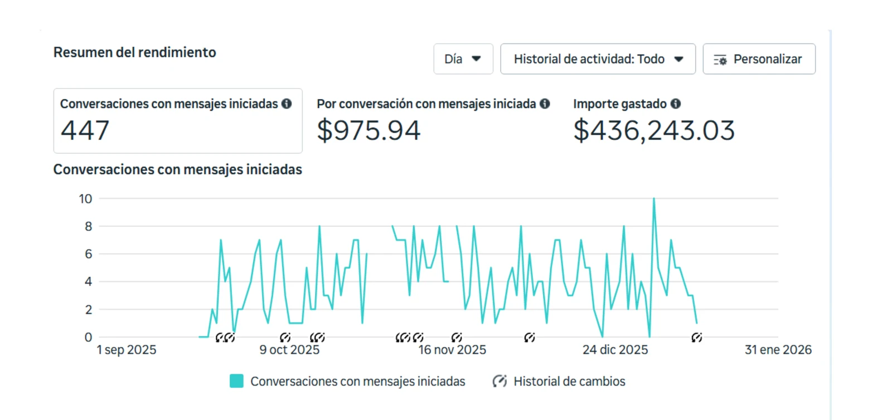Show the Importe gastado info tooltip icon
This screenshot has height=420, width=892.
[x=676, y=104]
